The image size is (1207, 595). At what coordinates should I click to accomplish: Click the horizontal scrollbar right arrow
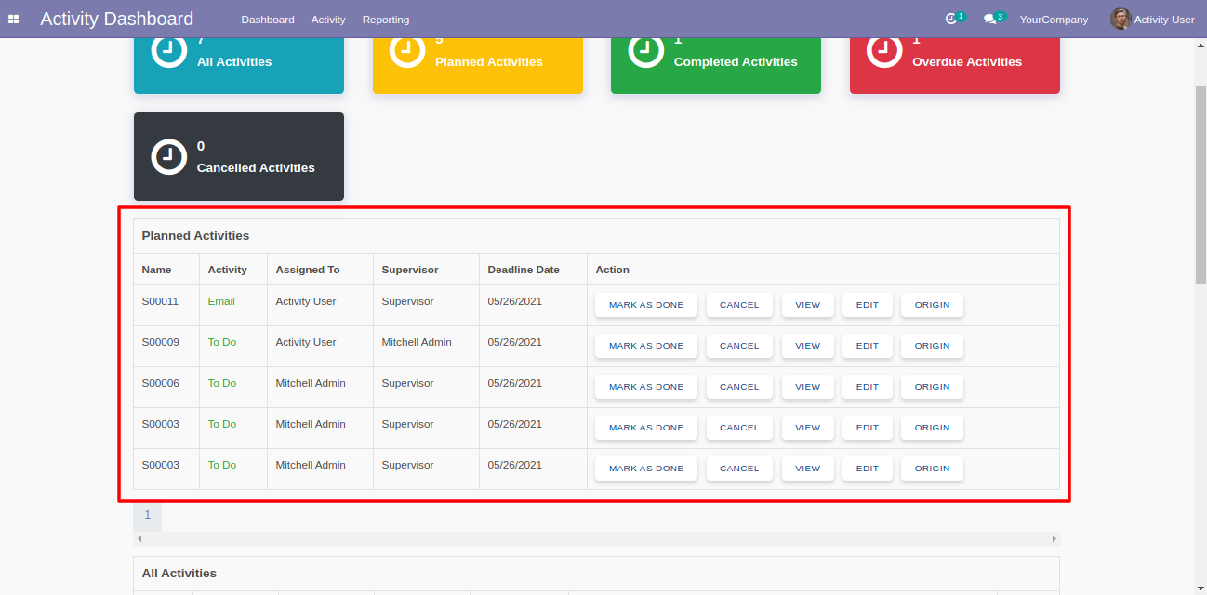click(1054, 538)
